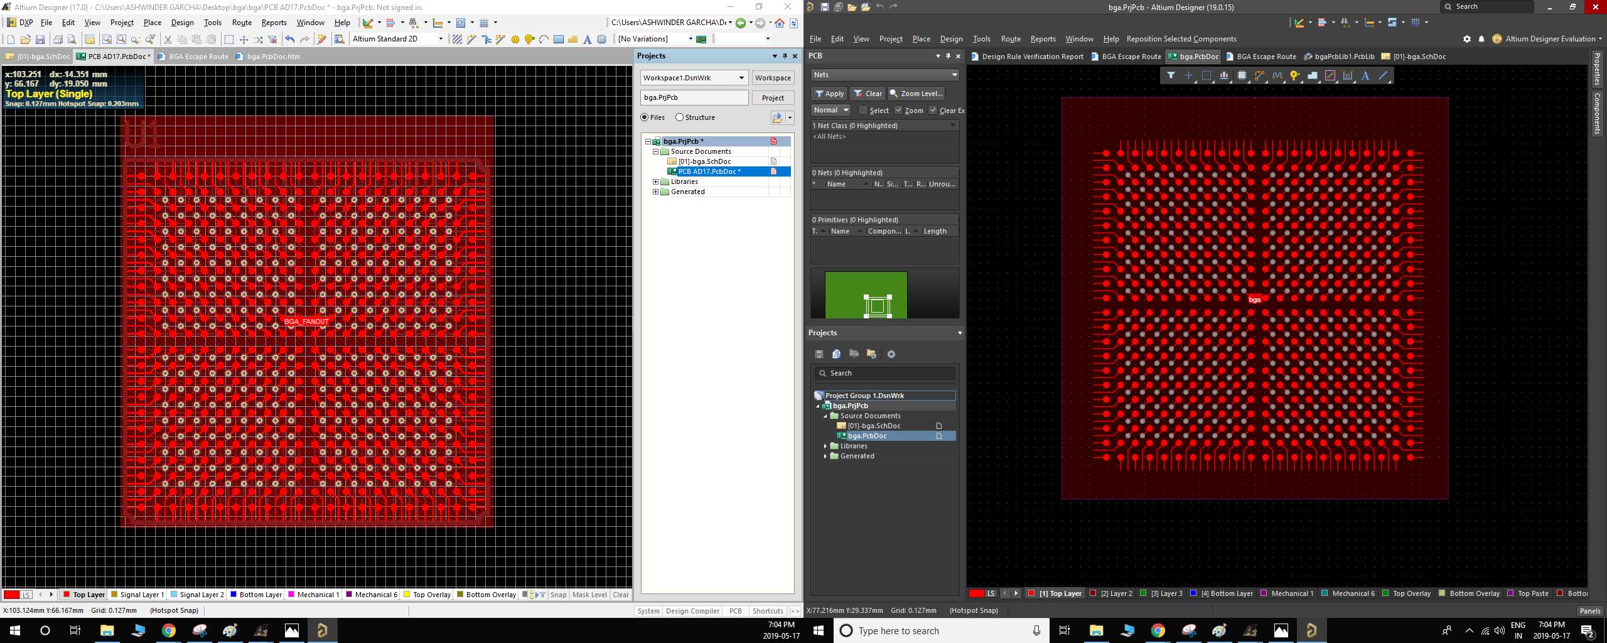This screenshot has width=1607, height=643.
Task: Click the Apply filter button
Action: pyautogui.click(x=829, y=94)
